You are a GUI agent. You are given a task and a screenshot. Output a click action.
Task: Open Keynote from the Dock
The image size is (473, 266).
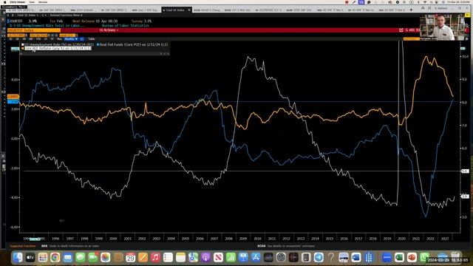click(x=243, y=257)
